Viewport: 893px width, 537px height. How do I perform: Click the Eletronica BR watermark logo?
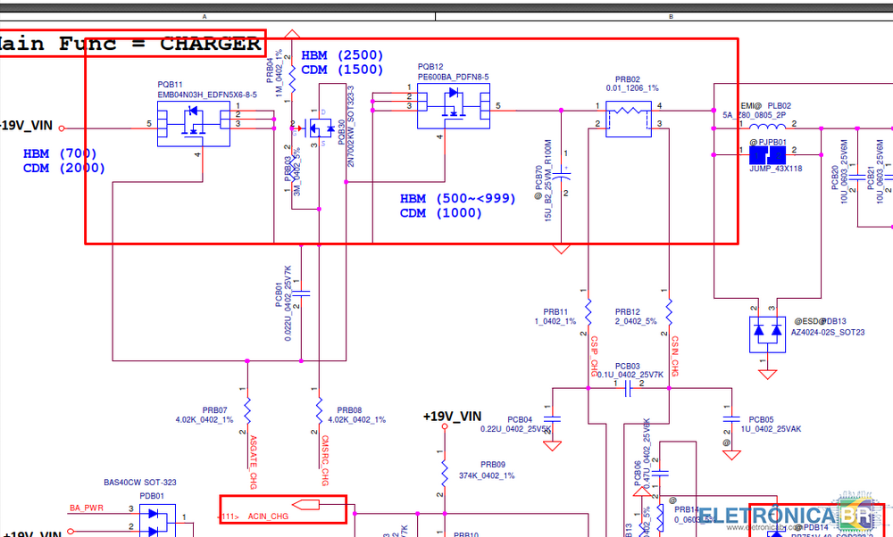[790, 518]
